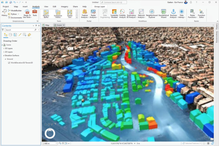Screen dimensions: 219x146
Task: Open the geoprocessing History pane
Action: (x=4, y=13)
